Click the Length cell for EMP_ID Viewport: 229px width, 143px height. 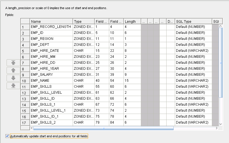pos(132,33)
